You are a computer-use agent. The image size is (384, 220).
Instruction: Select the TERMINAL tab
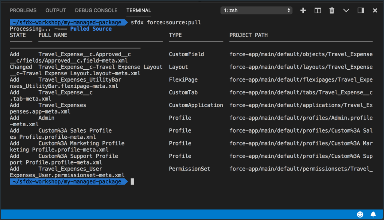click(139, 10)
